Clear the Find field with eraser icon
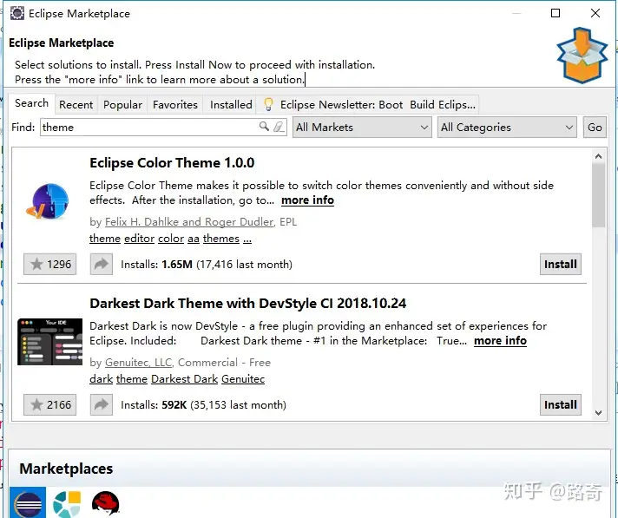618x518 pixels. (279, 127)
